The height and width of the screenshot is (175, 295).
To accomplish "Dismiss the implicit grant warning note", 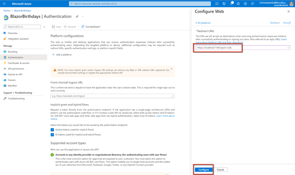I will pyautogui.click(x=172, y=69).
